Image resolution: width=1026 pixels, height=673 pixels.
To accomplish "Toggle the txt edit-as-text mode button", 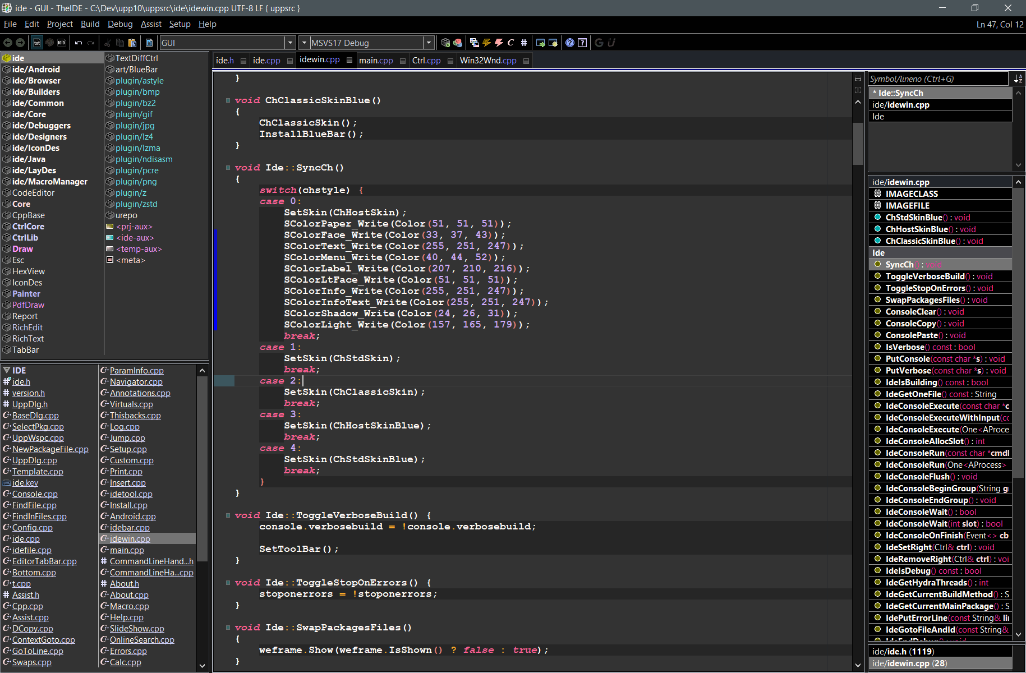I will [37, 43].
